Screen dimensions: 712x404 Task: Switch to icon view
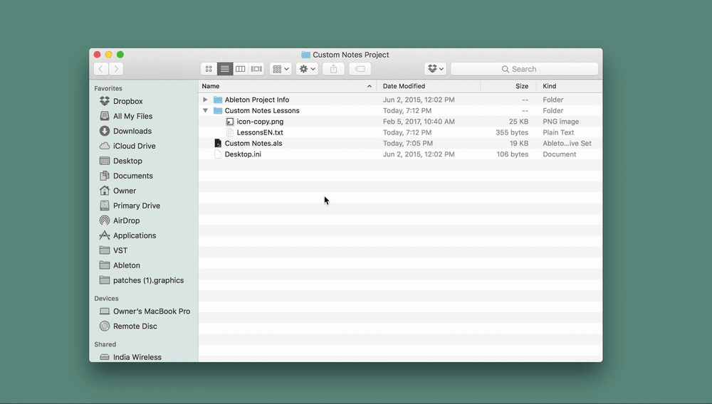pos(209,69)
